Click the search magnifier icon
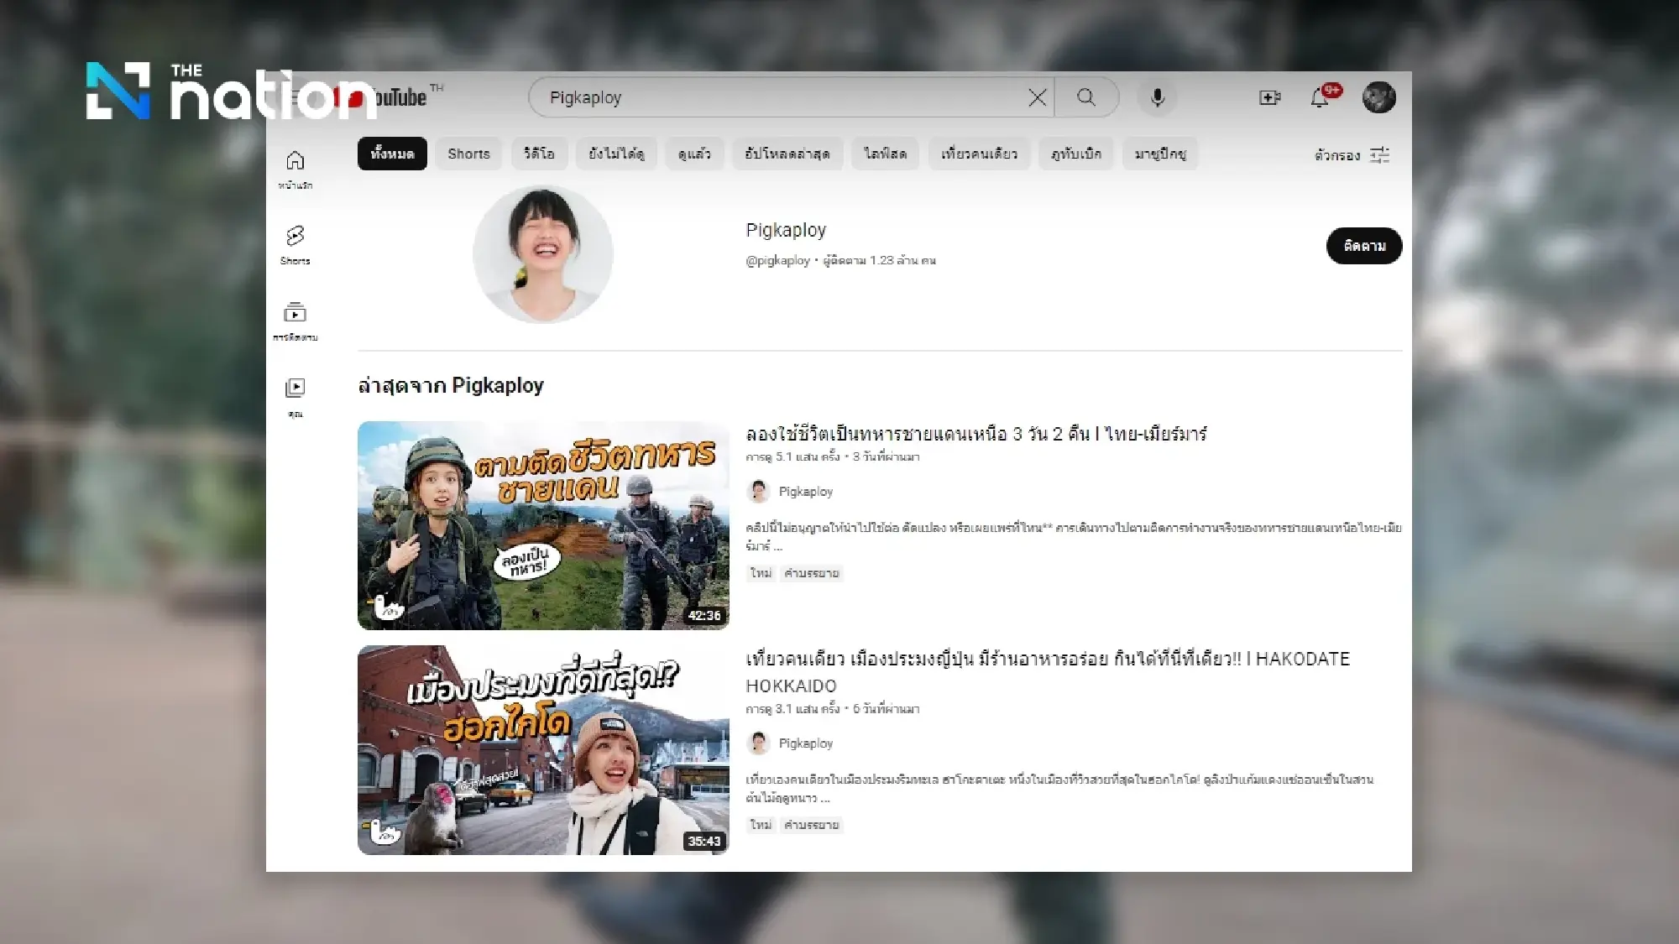The width and height of the screenshot is (1679, 944). [x=1087, y=97]
